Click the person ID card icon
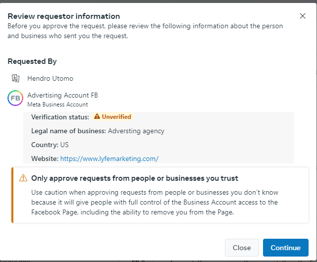The image size is (317, 262). click(x=15, y=78)
